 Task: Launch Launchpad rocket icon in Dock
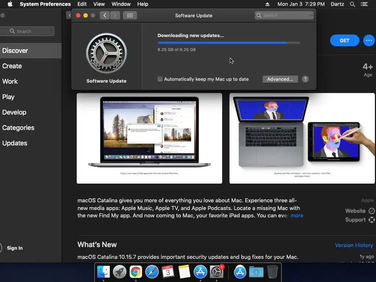(x=119, y=272)
